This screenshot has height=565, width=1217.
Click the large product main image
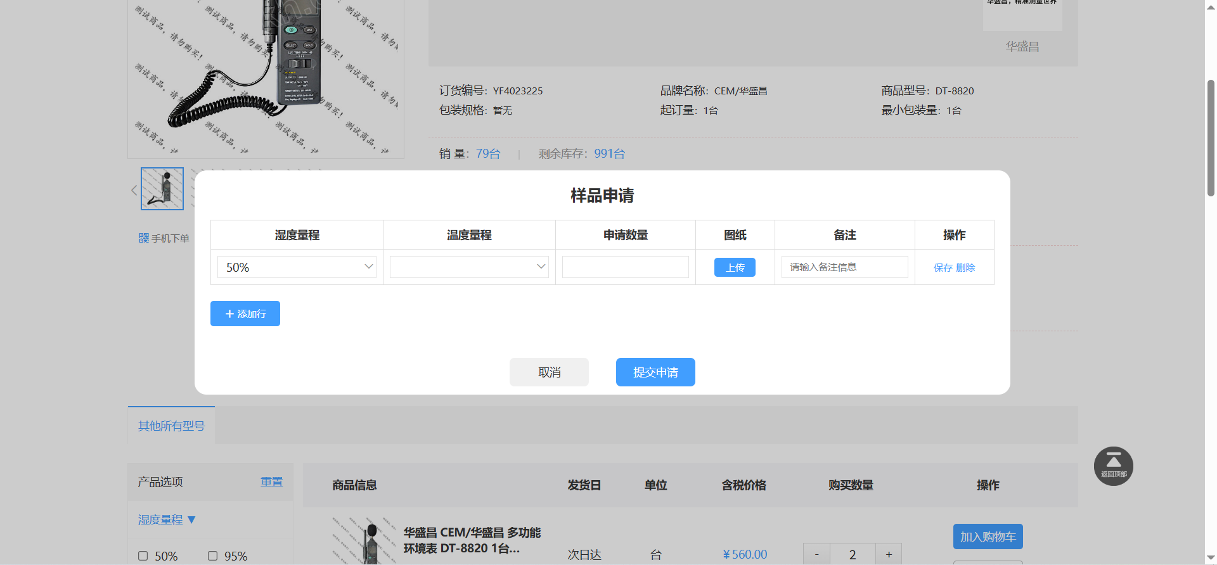point(266,79)
